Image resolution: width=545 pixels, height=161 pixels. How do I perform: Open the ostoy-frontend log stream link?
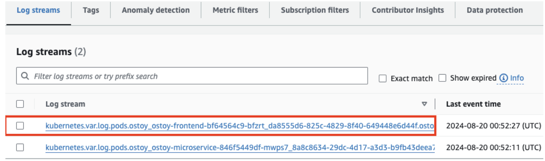click(x=240, y=126)
